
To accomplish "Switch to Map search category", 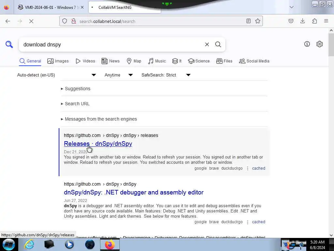I will point(134,61).
